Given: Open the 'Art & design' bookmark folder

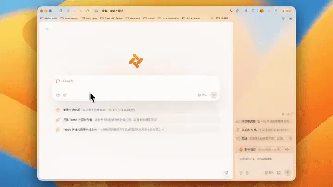Looking at the screenshot, I should click(x=191, y=18).
